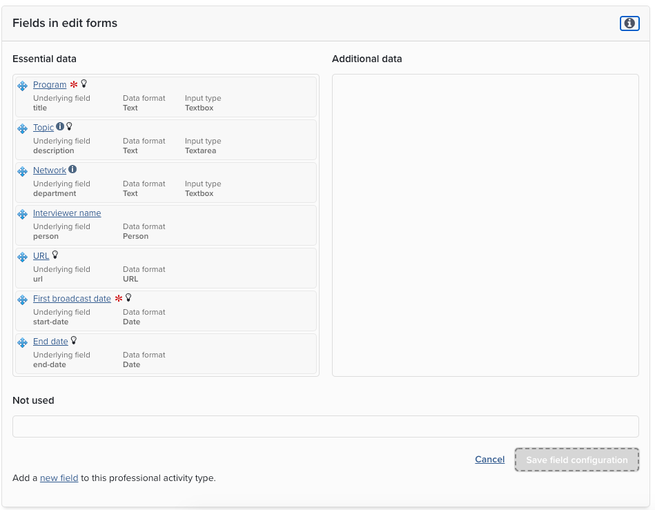
Task: Click the empty Not used drop area
Action: [326, 426]
